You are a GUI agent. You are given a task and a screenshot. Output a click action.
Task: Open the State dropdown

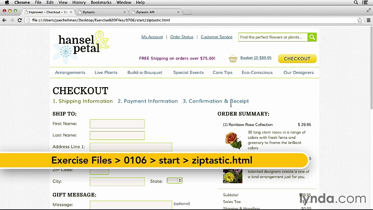pyautogui.click(x=174, y=181)
